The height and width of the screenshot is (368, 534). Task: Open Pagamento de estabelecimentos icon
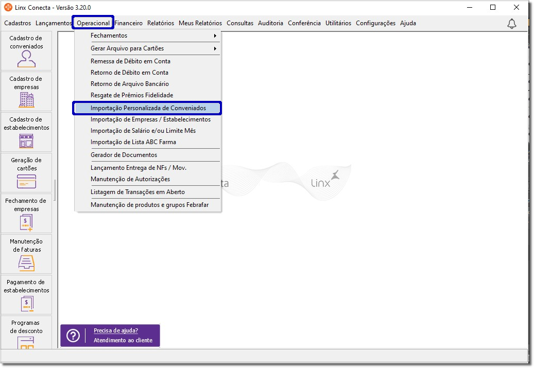pyautogui.click(x=27, y=304)
